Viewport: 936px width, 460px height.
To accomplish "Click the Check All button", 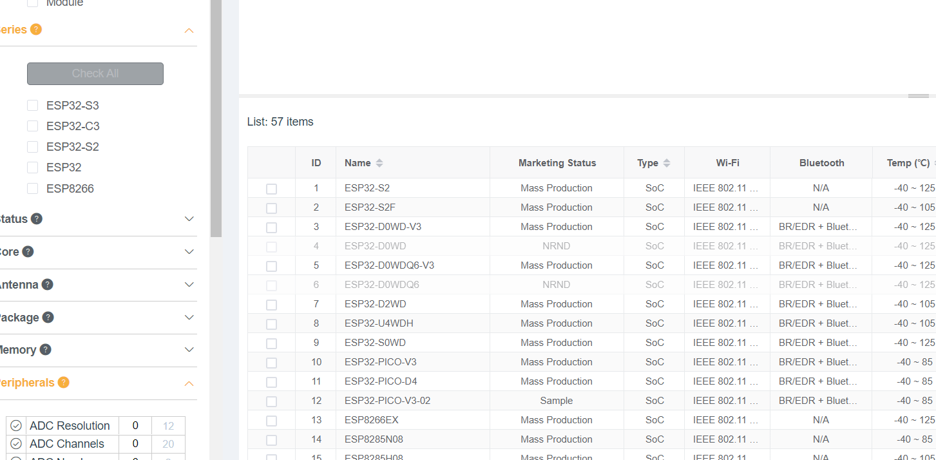I will click(x=95, y=73).
